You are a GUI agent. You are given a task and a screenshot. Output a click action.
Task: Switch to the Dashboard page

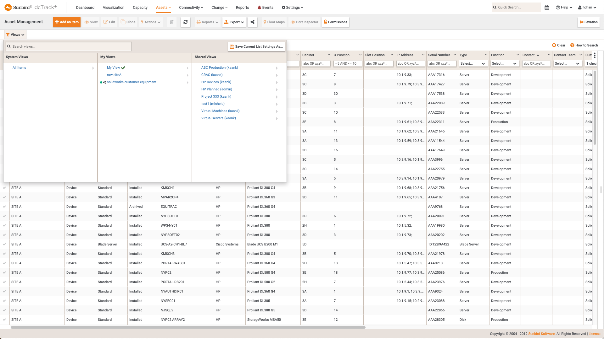coord(85,7)
